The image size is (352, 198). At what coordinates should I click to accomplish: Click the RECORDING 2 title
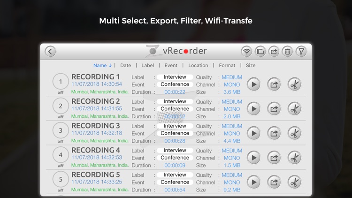point(96,101)
